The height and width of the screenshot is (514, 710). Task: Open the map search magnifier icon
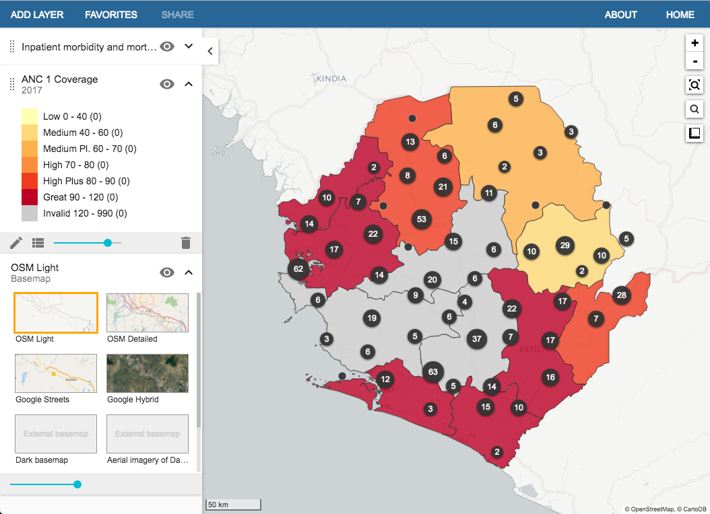pyautogui.click(x=694, y=109)
